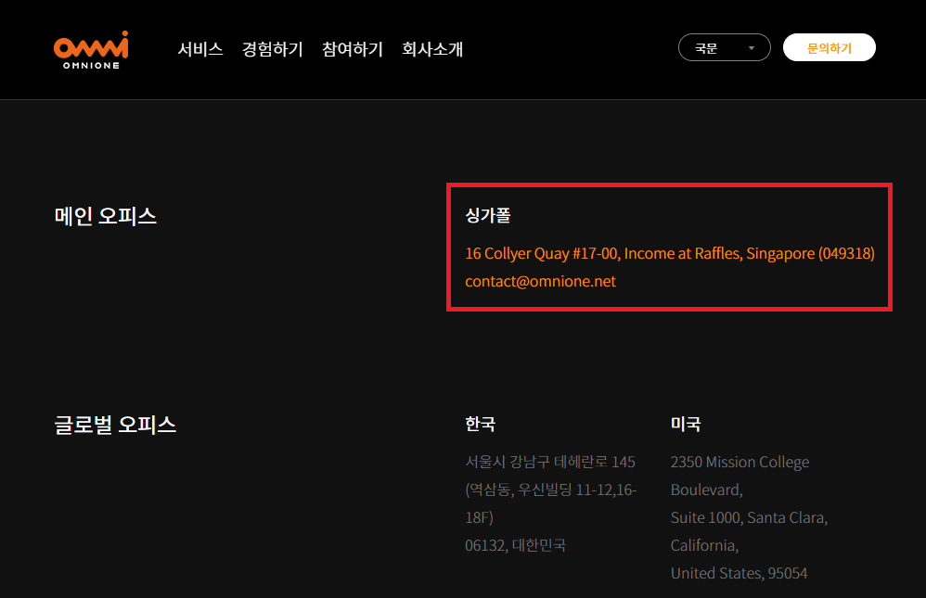The image size is (926, 598).
Task: Click the 글로벌 오피스 heading
Action: coord(115,425)
